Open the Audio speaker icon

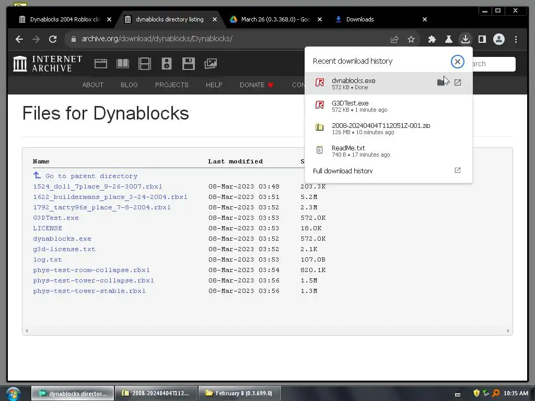[167, 64]
